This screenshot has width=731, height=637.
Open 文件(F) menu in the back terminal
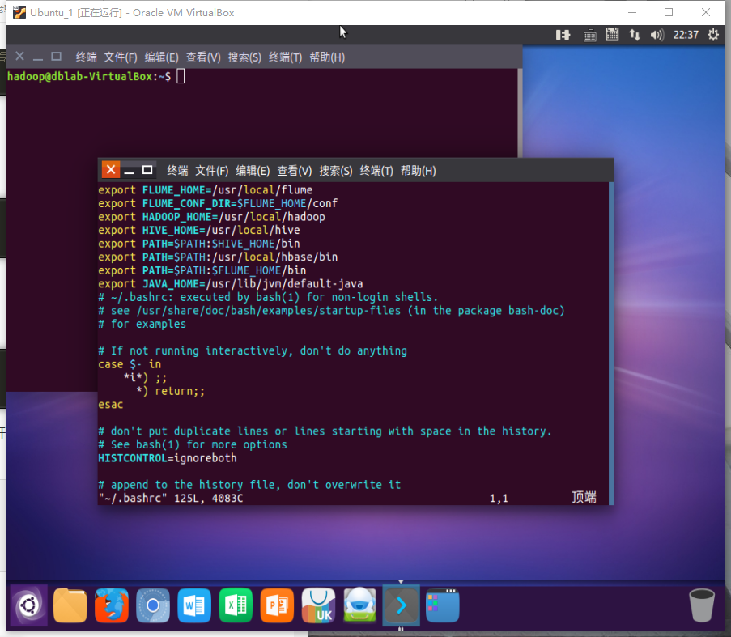point(121,57)
